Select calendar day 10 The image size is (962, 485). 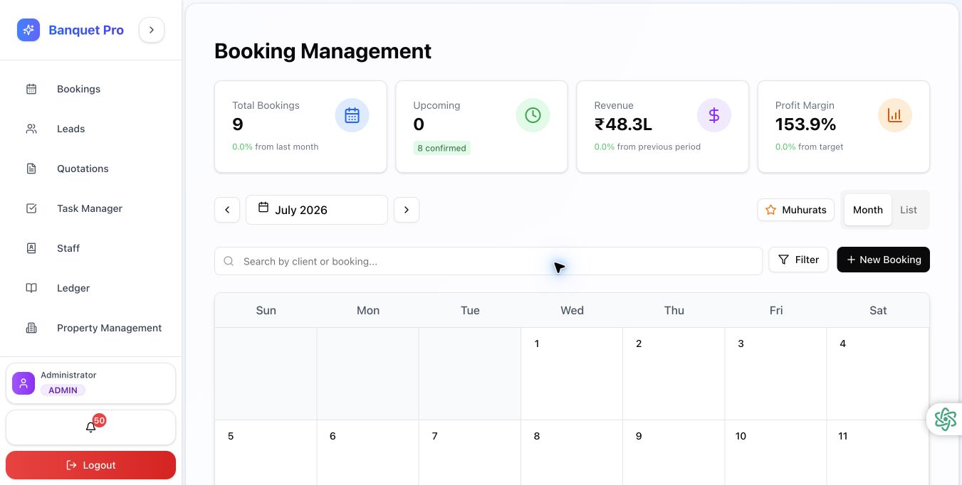point(775,452)
